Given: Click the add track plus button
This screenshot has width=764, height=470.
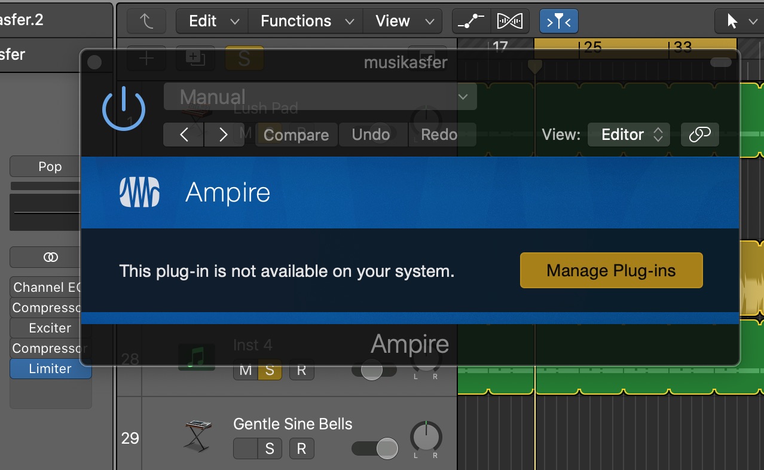Looking at the screenshot, I should click(146, 58).
